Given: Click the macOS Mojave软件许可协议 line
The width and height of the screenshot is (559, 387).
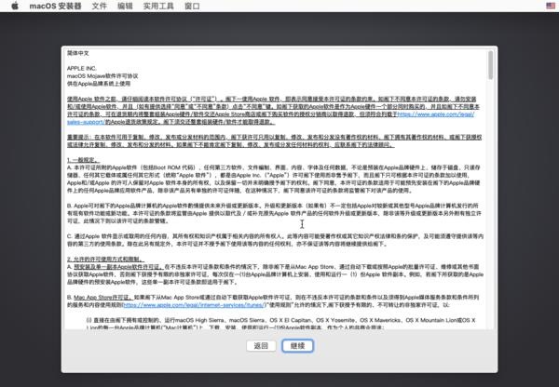Looking at the screenshot, I should pos(102,76).
